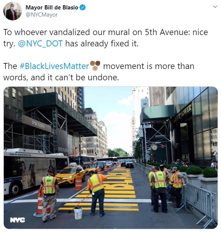The width and height of the screenshot is (221, 233).
Task: Follow the @NYC_DOT mention link
Action: point(40,43)
